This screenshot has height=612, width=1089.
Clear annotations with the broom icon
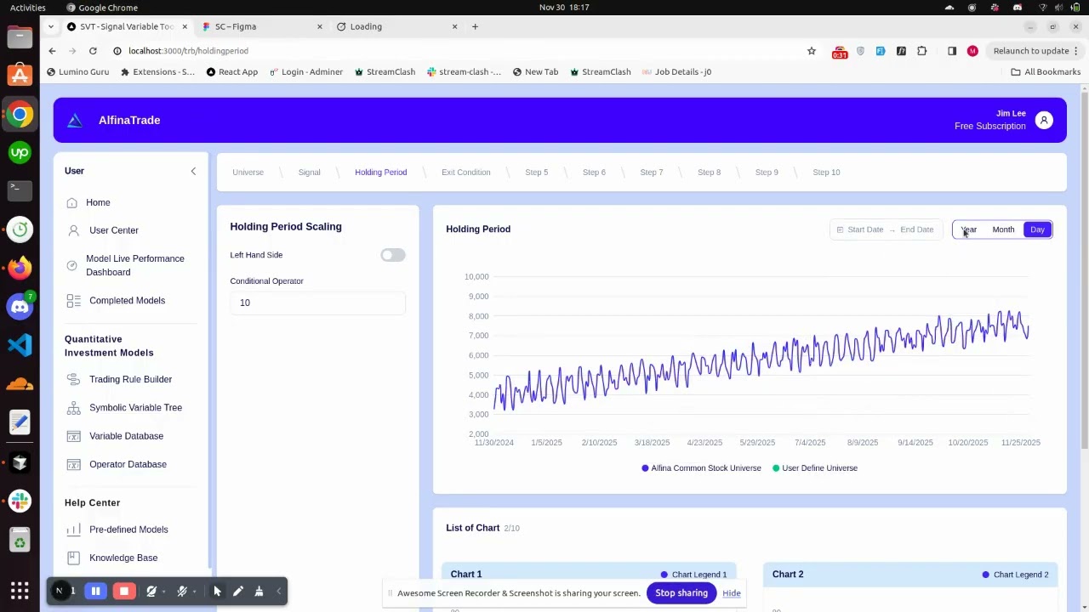(259, 592)
